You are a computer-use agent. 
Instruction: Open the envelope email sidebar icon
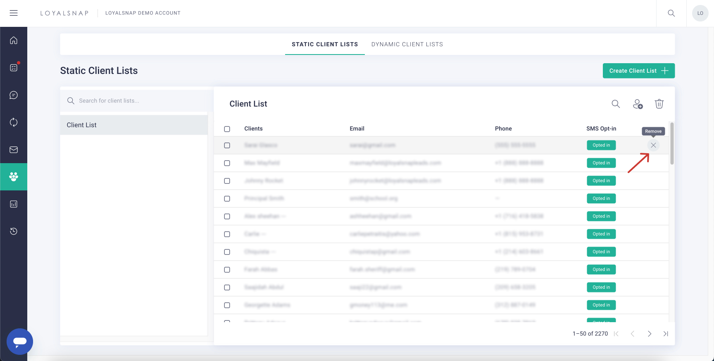click(x=14, y=150)
